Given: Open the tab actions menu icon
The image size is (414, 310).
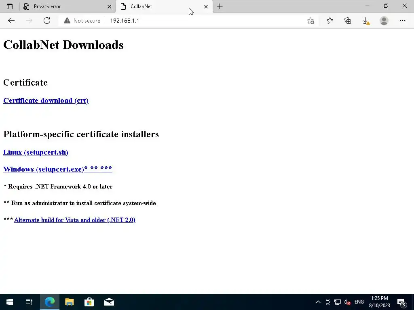Looking at the screenshot, I should (10, 6).
